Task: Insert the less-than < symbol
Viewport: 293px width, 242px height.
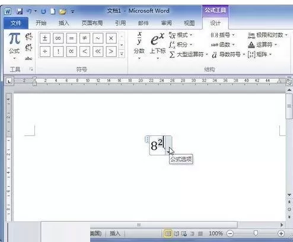Action: (x=85, y=52)
